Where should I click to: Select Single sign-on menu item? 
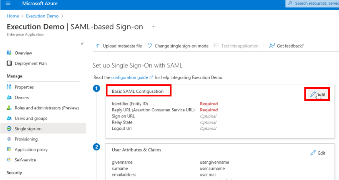coord(28,129)
